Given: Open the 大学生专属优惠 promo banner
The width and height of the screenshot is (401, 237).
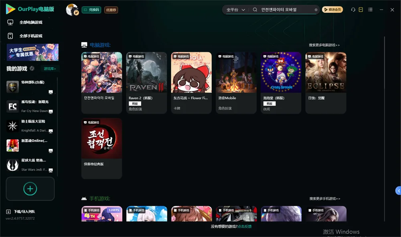Looking at the screenshot, I should [32, 52].
